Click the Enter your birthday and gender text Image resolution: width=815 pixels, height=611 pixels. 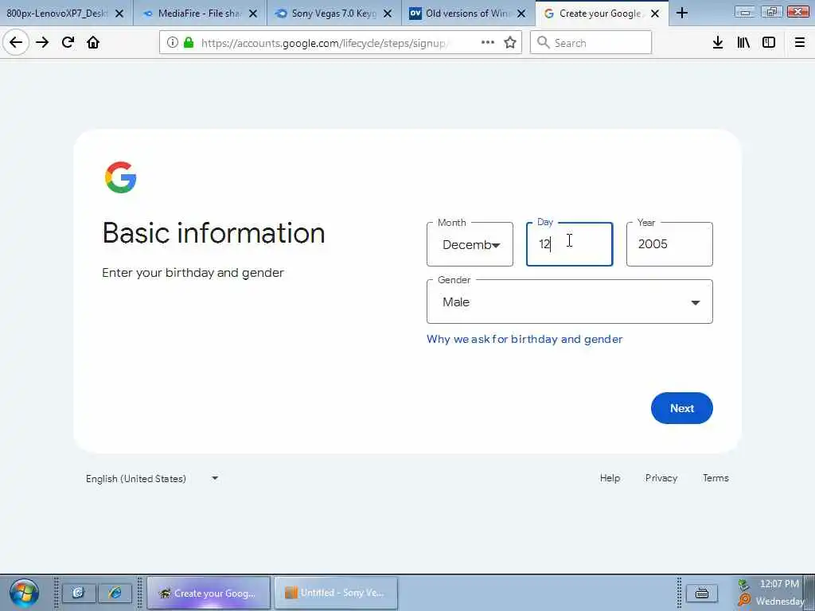coord(193,273)
